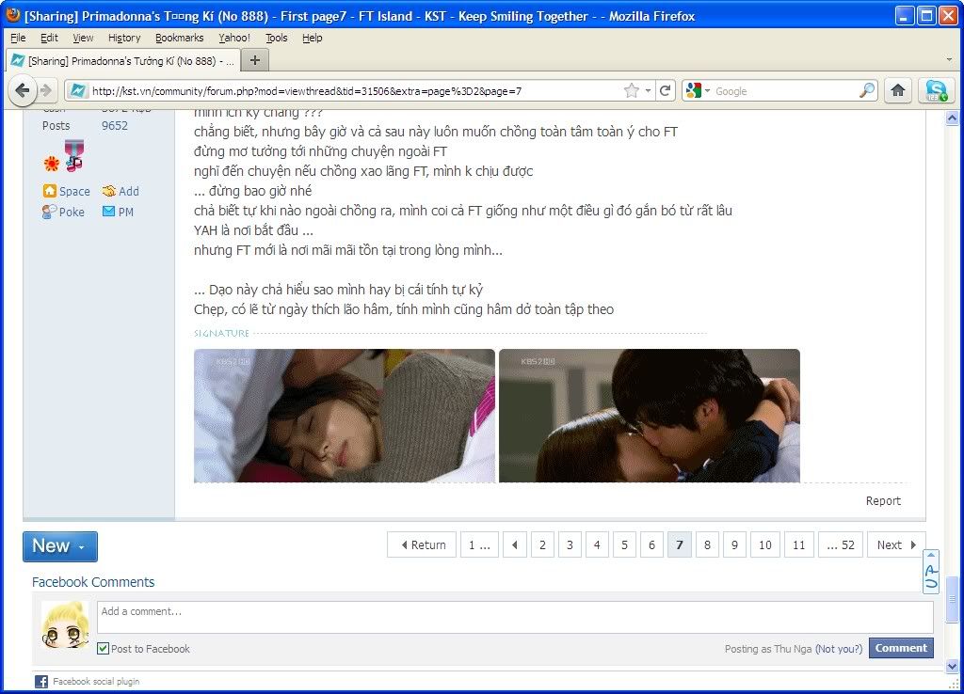Poke the poster

[63, 212]
